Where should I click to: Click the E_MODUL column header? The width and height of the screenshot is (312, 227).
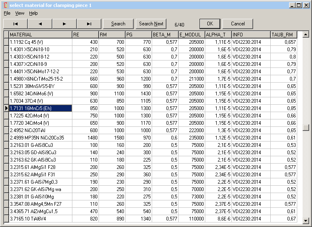191,35
